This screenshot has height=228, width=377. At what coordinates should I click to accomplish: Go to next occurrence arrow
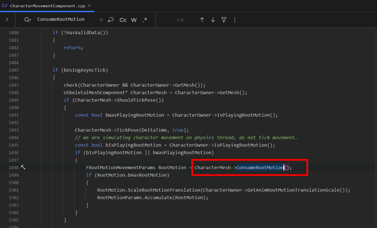click(213, 20)
